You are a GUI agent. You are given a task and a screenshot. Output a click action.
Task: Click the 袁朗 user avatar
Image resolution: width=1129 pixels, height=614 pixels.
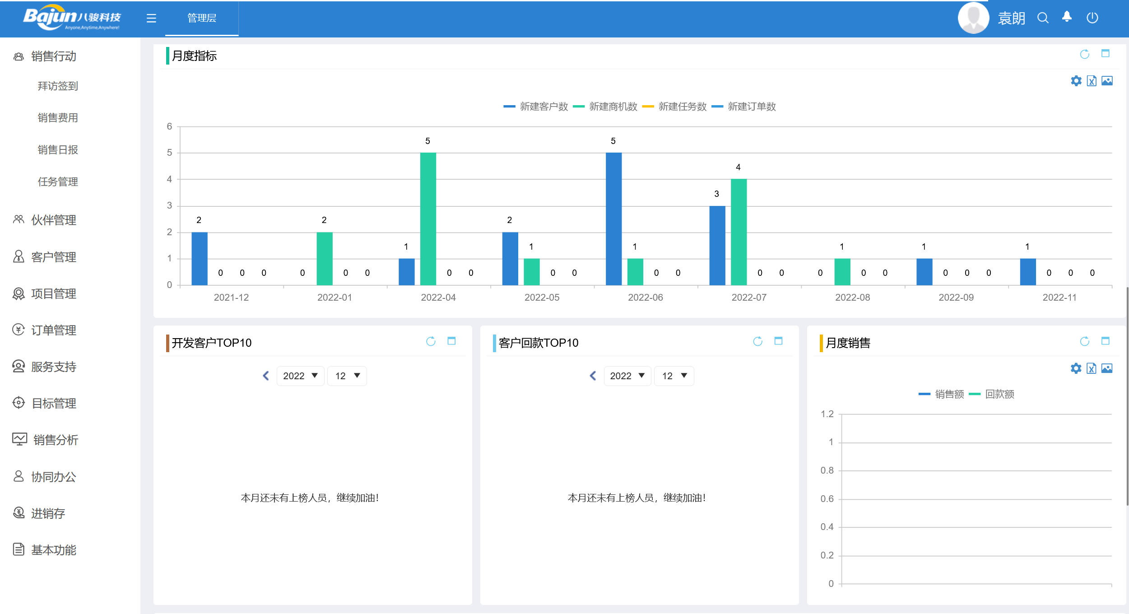coord(974,18)
